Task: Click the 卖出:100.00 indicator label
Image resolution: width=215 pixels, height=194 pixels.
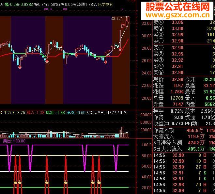Action: [x=14, y=141]
